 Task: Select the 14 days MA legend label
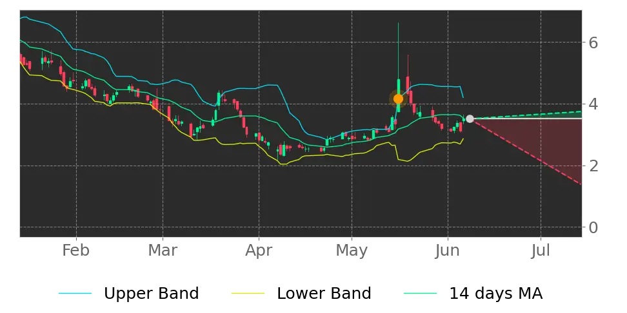(x=496, y=294)
